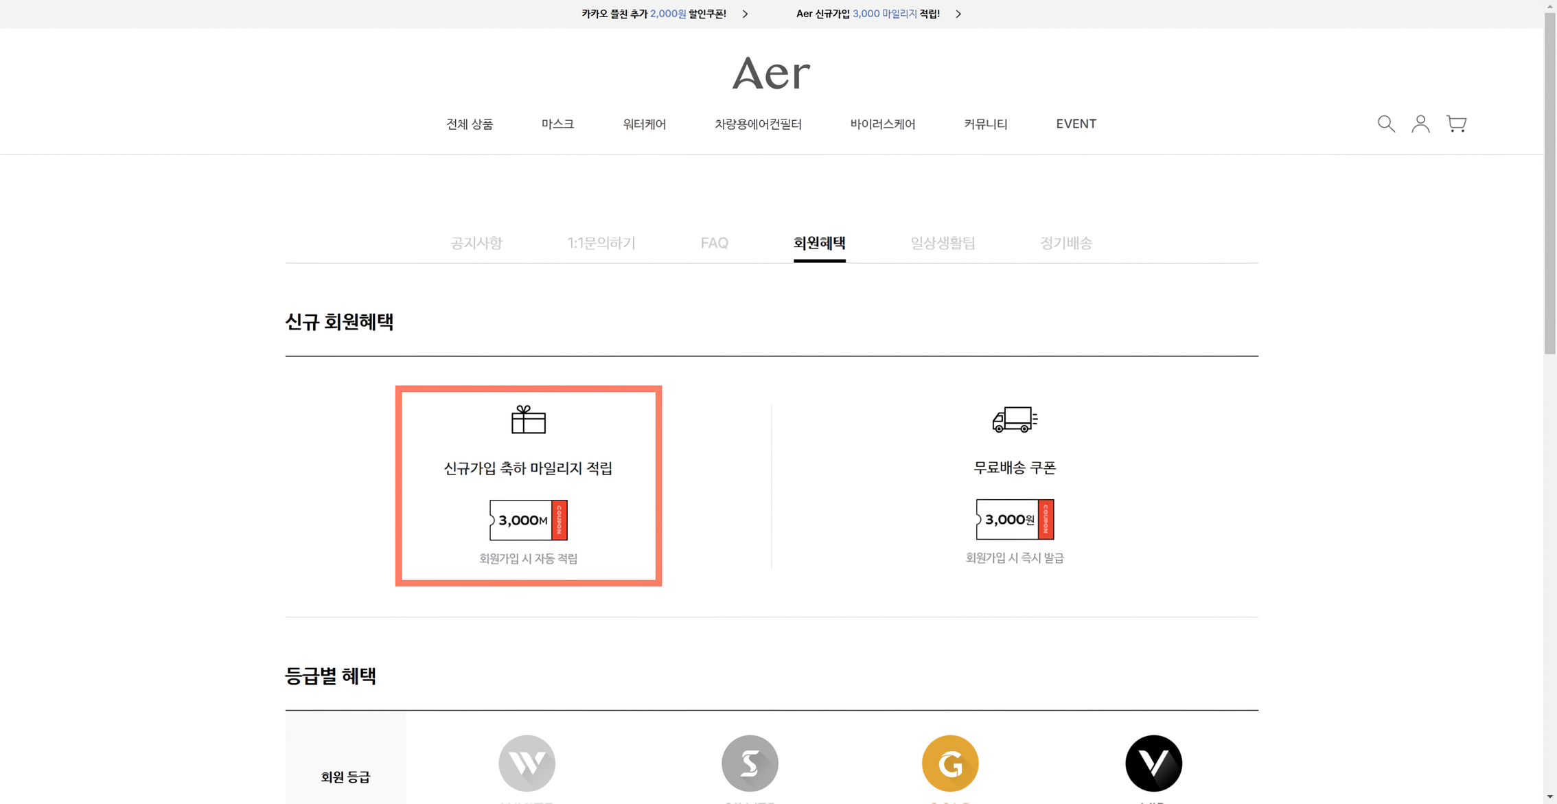The image size is (1557, 804).
Task: Switch to the FAQ tab
Action: (714, 243)
